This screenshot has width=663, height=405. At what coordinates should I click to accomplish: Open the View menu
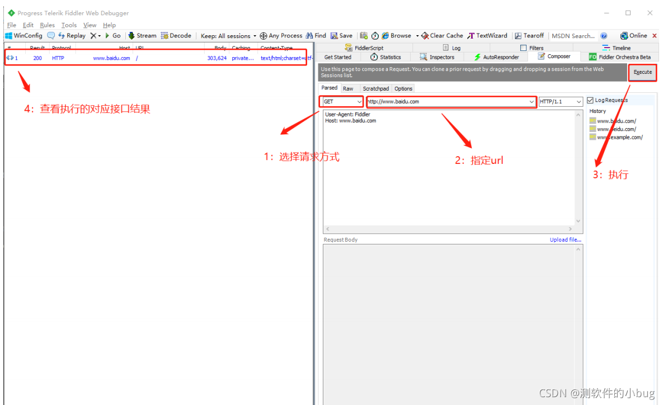point(90,25)
